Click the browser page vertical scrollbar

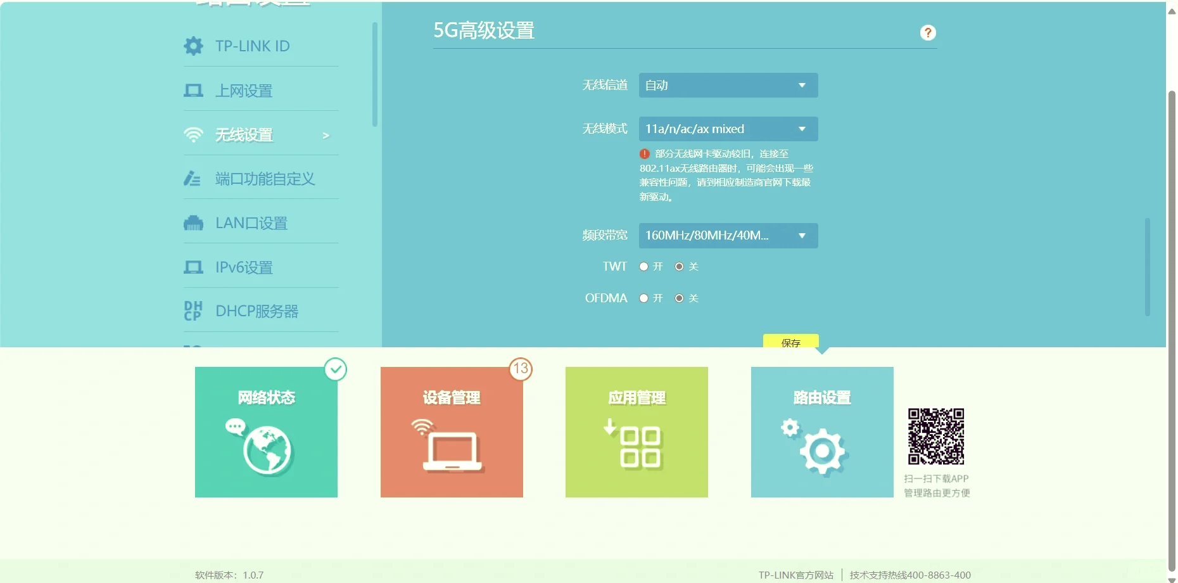click(x=1172, y=330)
